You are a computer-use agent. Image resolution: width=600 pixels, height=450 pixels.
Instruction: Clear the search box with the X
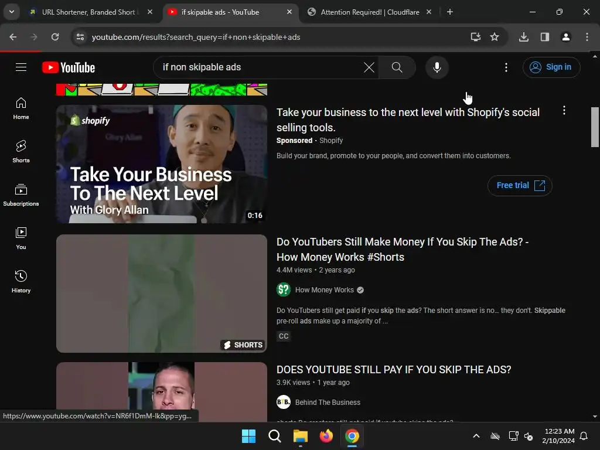pos(369,67)
